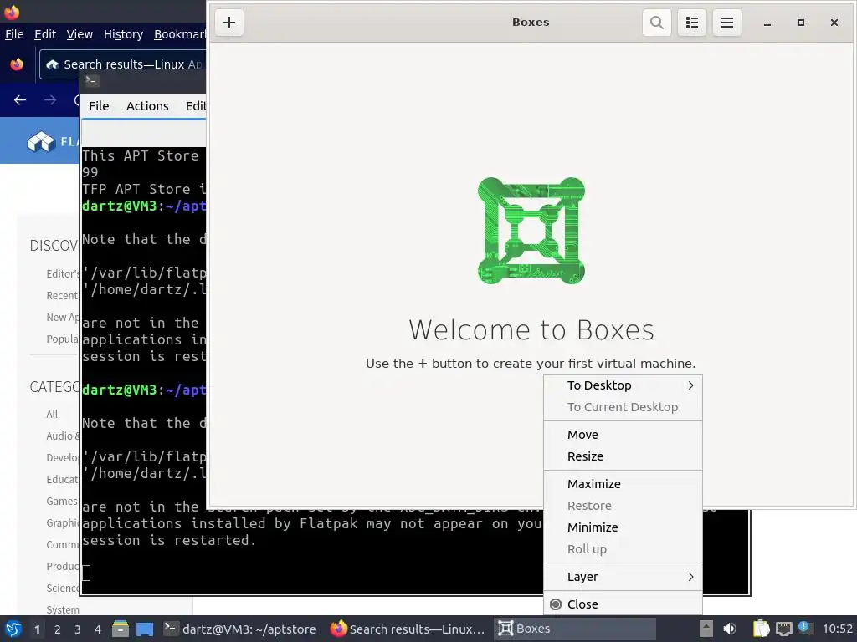Open the System category in Flathub
The image size is (857, 642).
(x=63, y=609)
